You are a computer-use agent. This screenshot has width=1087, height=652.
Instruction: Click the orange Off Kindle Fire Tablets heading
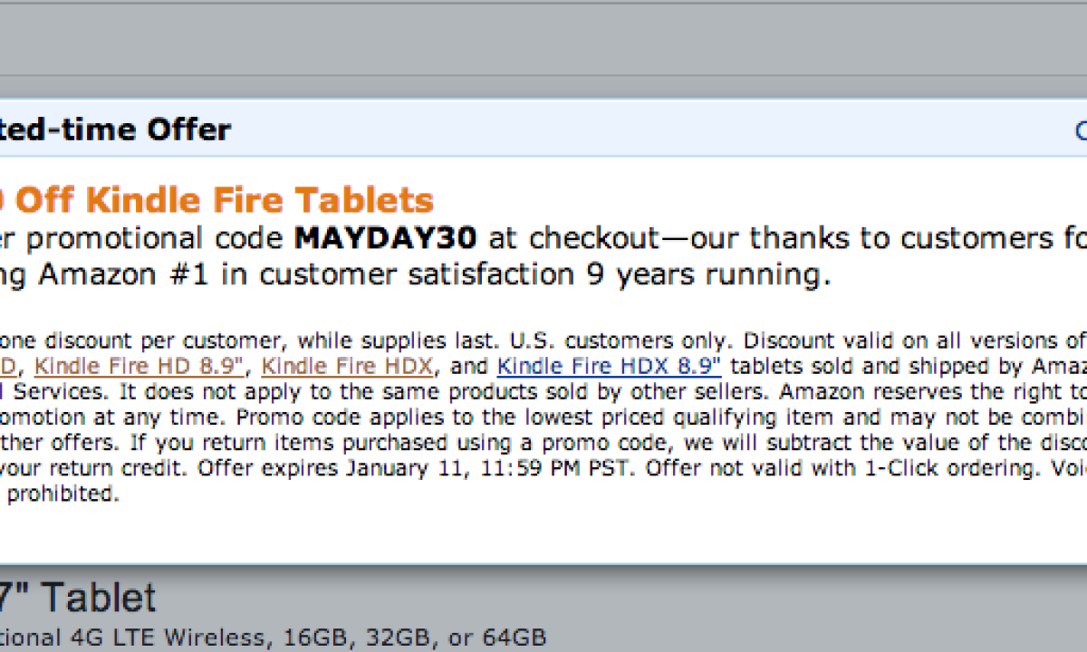225,200
